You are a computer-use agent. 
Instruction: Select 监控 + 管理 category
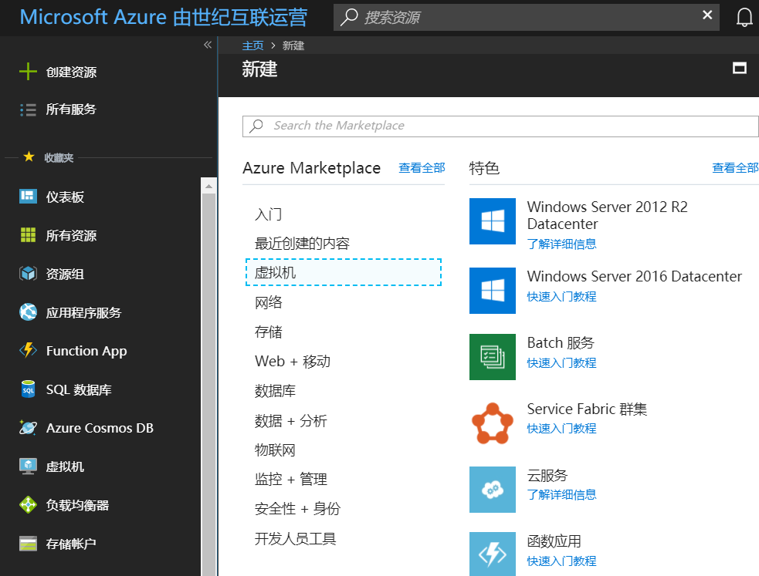click(x=291, y=480)
